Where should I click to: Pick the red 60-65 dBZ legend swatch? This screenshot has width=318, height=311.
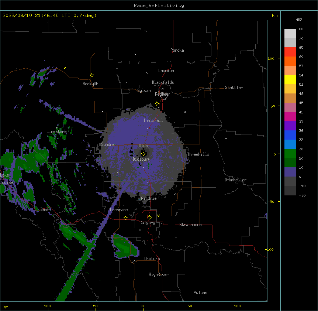(290, 52)
